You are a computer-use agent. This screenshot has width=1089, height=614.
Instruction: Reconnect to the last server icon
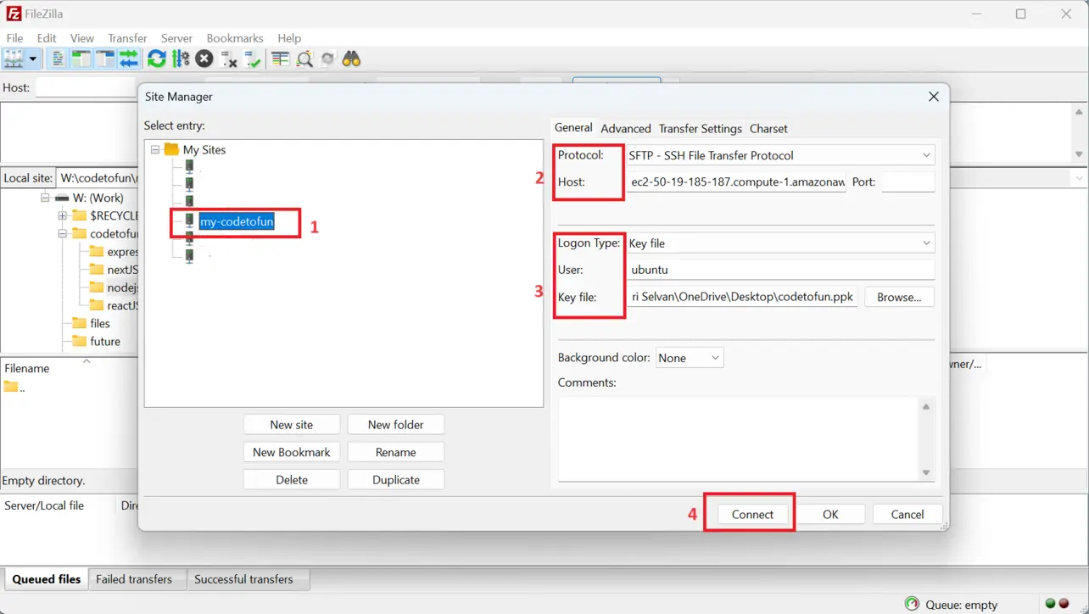252,59
